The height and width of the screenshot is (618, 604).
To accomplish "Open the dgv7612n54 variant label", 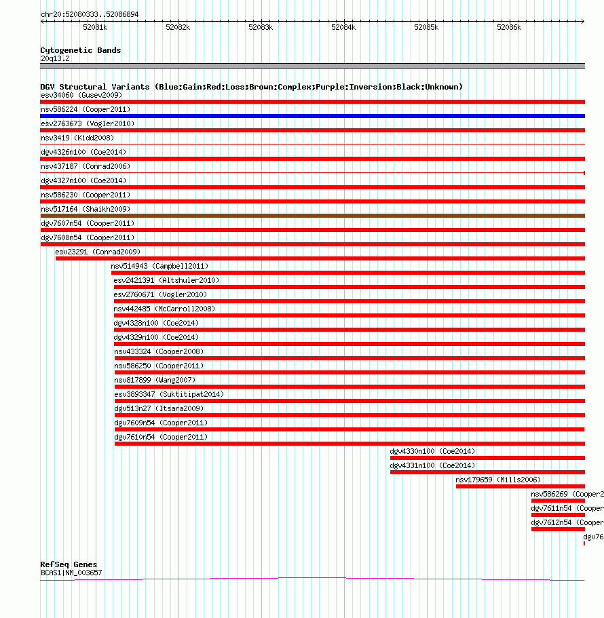I will coord(567,522).
